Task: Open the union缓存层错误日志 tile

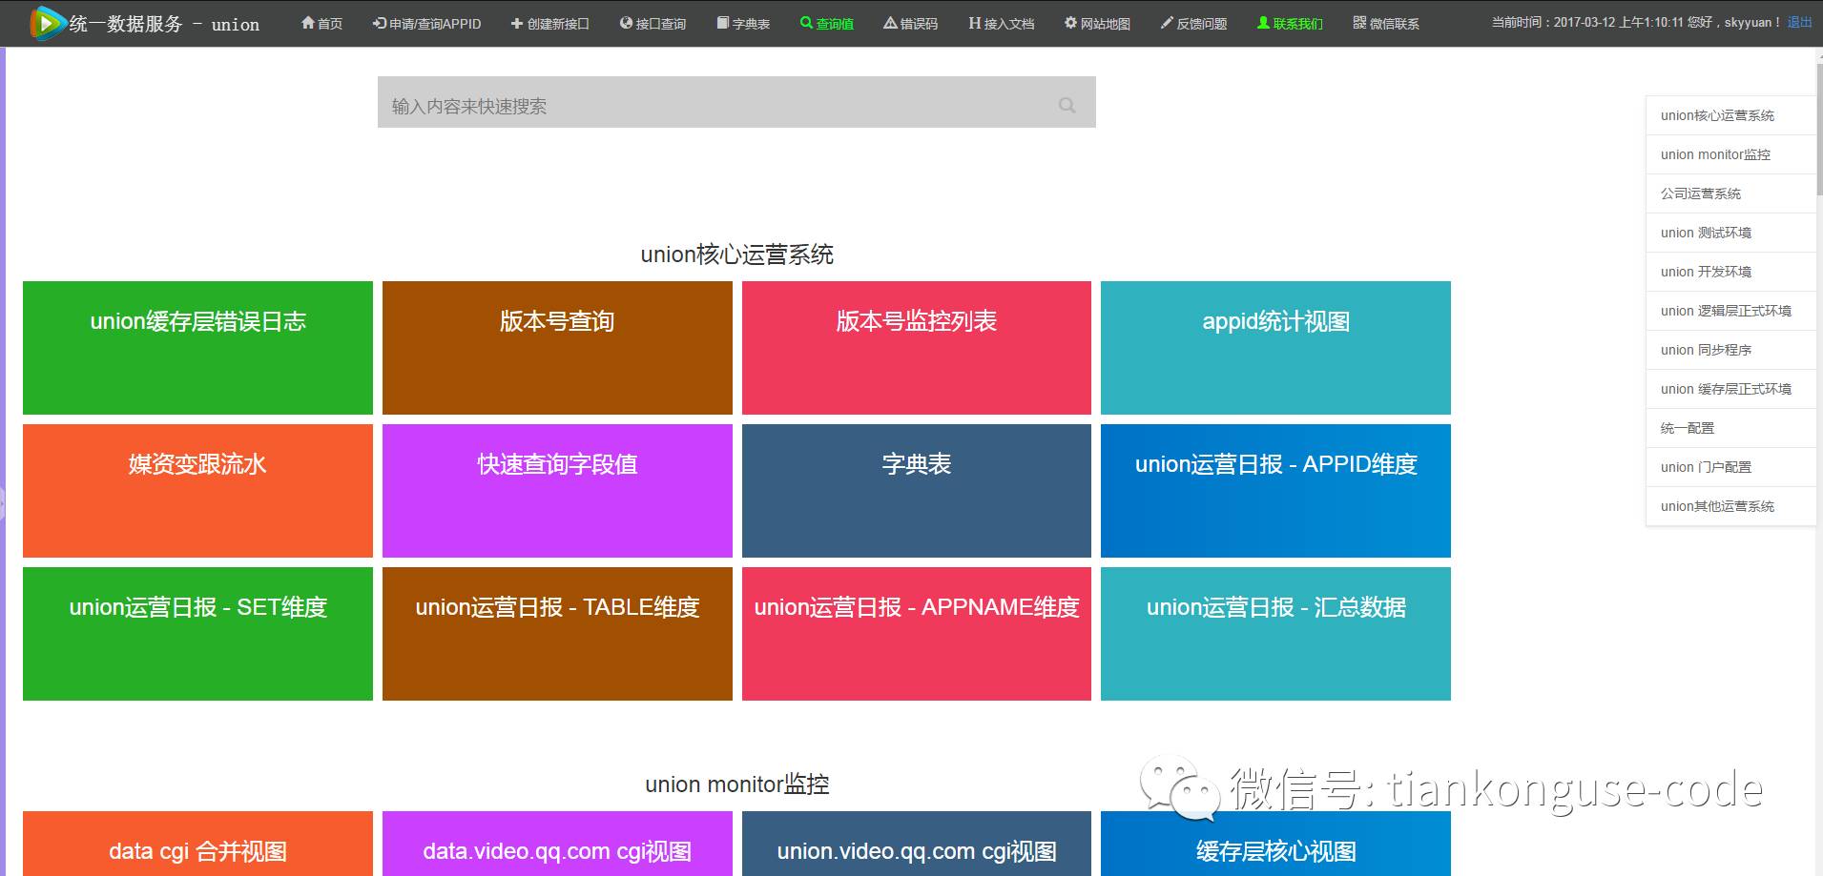Action: click(197, 348)
